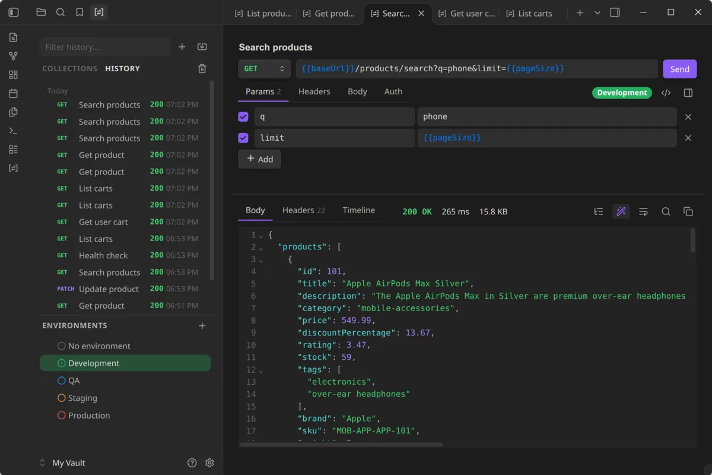Open the bookmark icon in top toolbar

80,12
